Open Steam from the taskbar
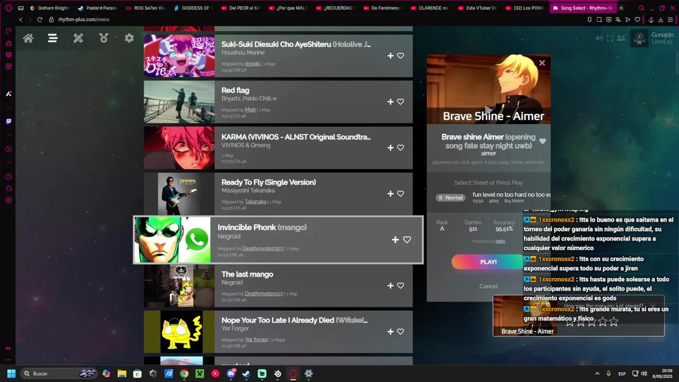This screenshot has width=679, height=382. pos(246,374)
